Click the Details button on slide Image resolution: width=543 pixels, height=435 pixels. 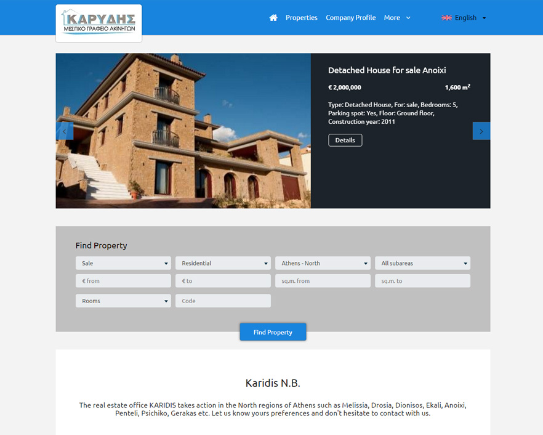[345, 140]
